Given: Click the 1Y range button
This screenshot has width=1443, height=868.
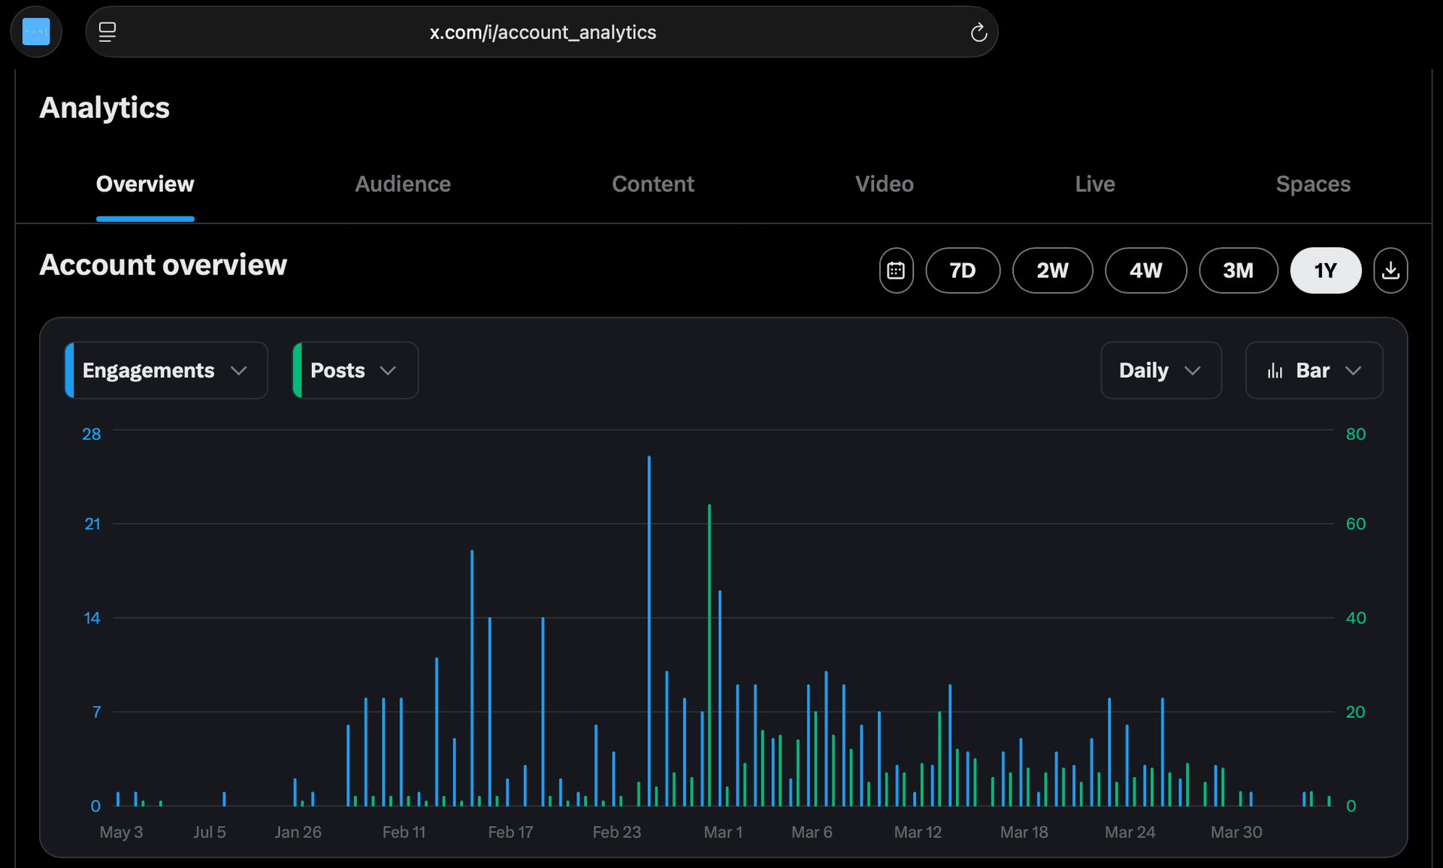Looking at the screenshot, I should click(1325, 271).
